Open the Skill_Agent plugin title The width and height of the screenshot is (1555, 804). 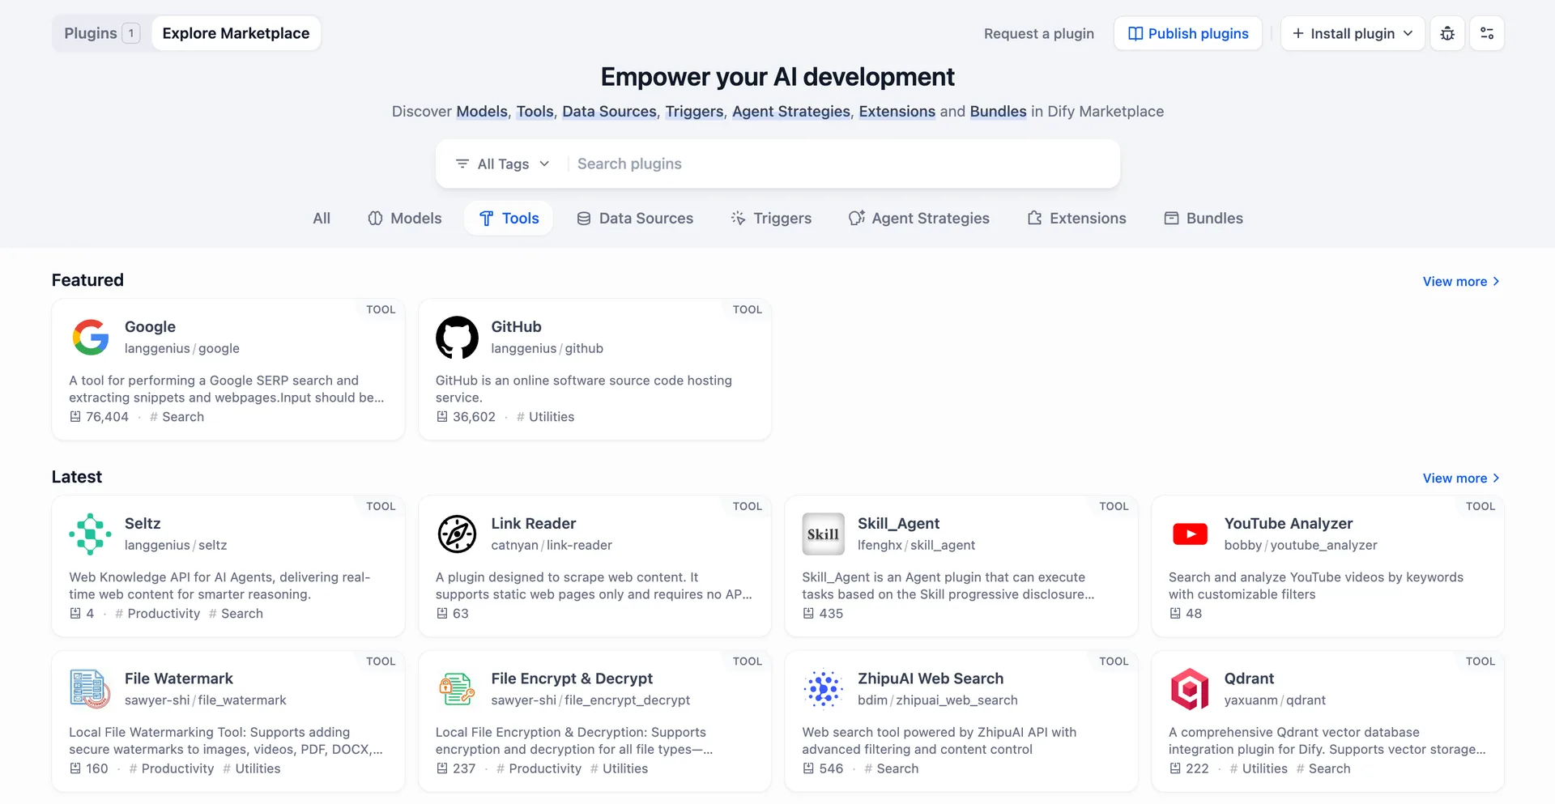[898, 524]
